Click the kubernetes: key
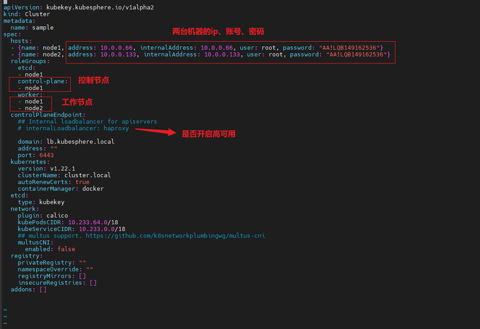Screen dimensions: 480x329 (x=30, y=162)
